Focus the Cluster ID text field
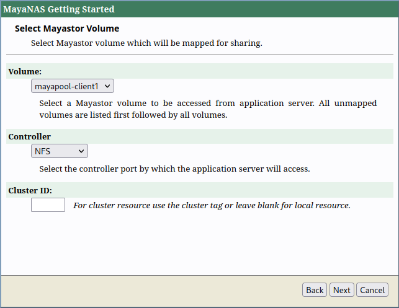Viewport: 399px width, 308px height. [48, 205]
